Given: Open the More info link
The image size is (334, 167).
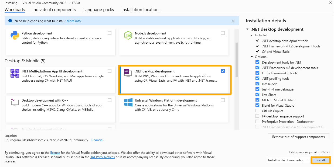Looking at the screenshot, I should [74, 21].
